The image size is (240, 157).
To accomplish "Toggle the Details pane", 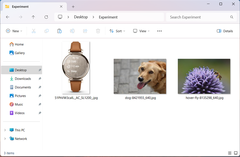I will (225, 31).
